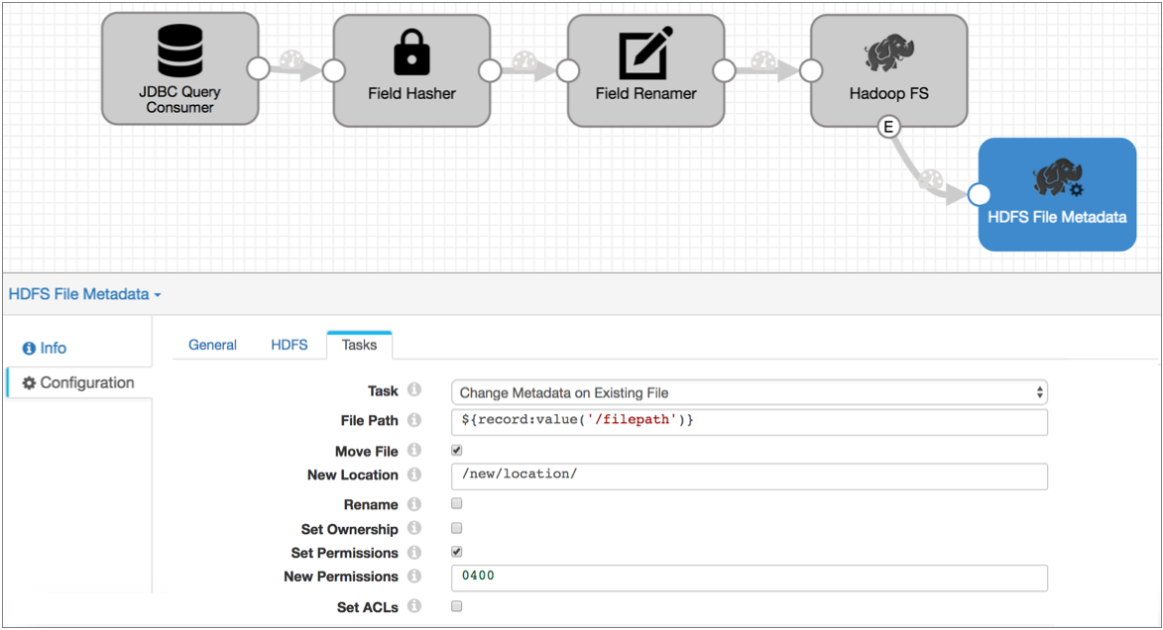Click info icon next to Task label

(414, 391)
